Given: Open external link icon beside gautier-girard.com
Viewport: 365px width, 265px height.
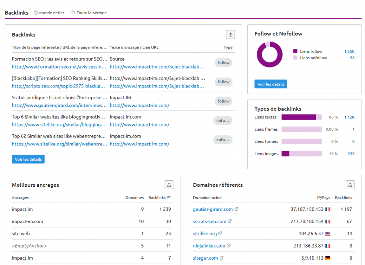Looking at the screenshot, I should 236,209.
